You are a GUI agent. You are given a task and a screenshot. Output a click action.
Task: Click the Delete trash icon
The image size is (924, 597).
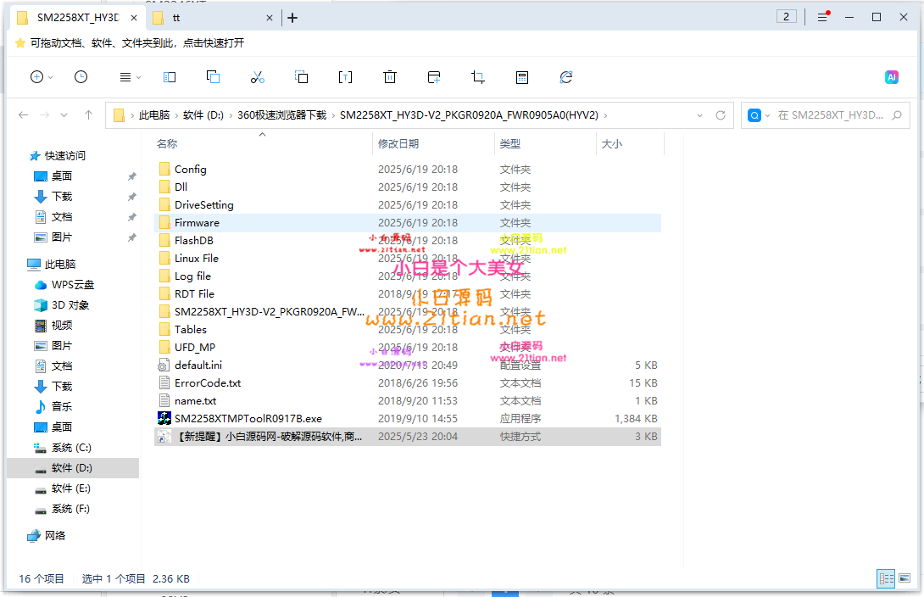[389, 76]
